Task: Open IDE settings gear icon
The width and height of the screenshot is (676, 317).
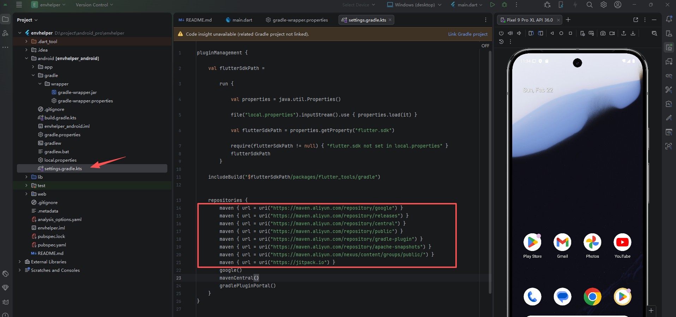Action: pyautogui.click(x=604, y=5)
